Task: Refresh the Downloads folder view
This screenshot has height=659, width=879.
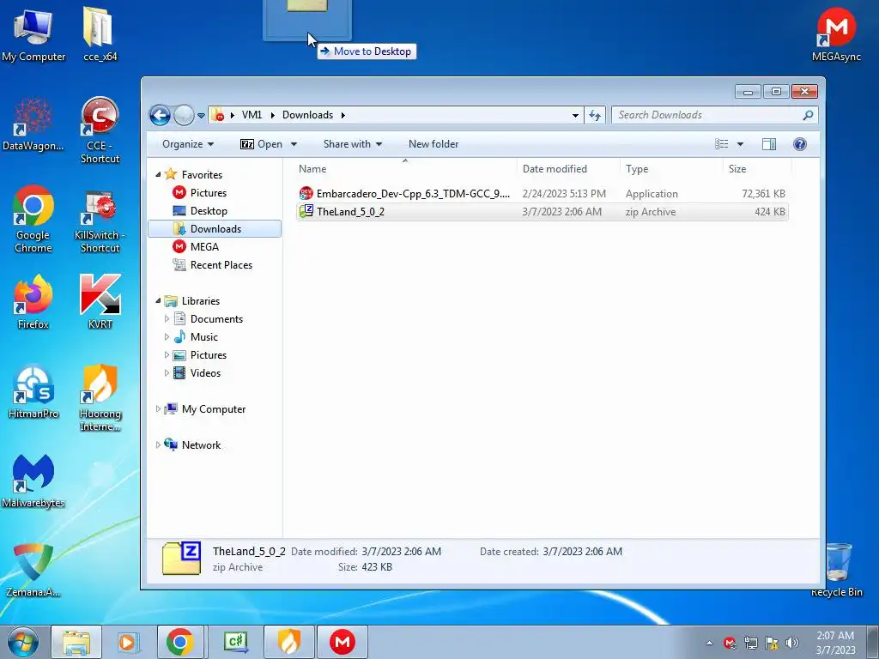Action: (594, 116)
